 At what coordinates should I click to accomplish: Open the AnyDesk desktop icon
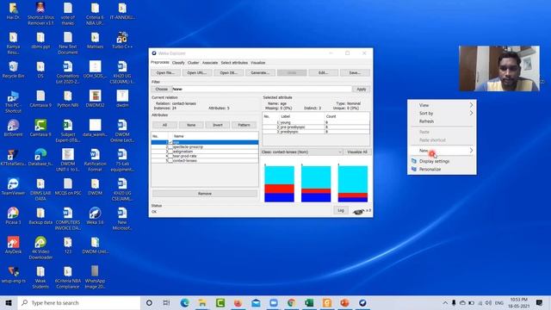tap(13, 245)
